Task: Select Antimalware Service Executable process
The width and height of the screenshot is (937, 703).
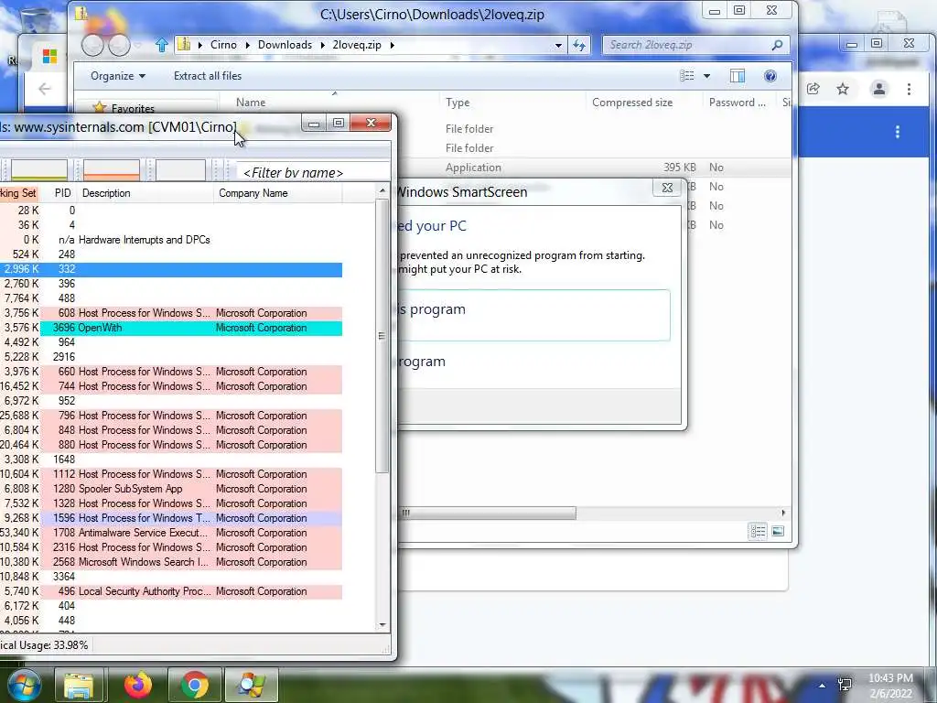Action: (171, 533)
